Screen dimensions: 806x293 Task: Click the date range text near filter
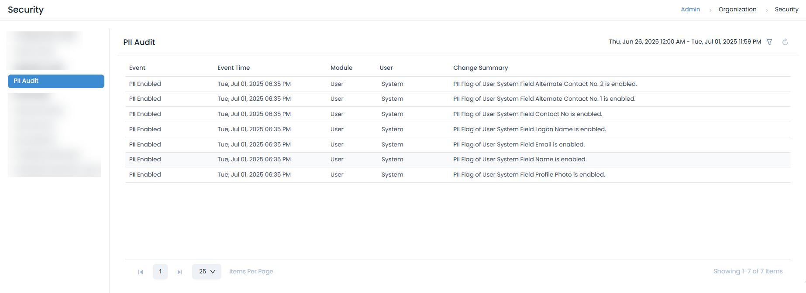click(x=685, y=42)
